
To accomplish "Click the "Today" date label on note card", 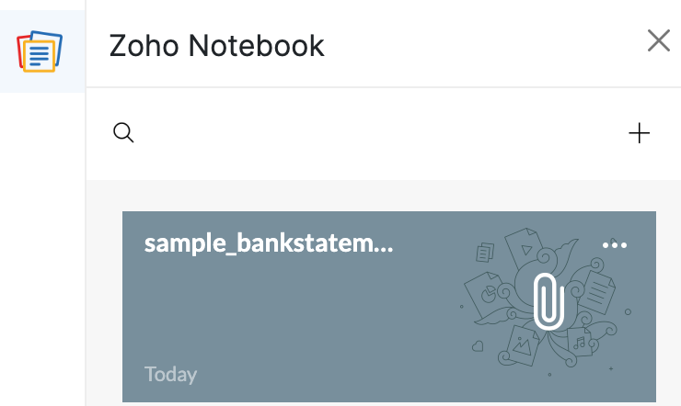I will point(170,374).
